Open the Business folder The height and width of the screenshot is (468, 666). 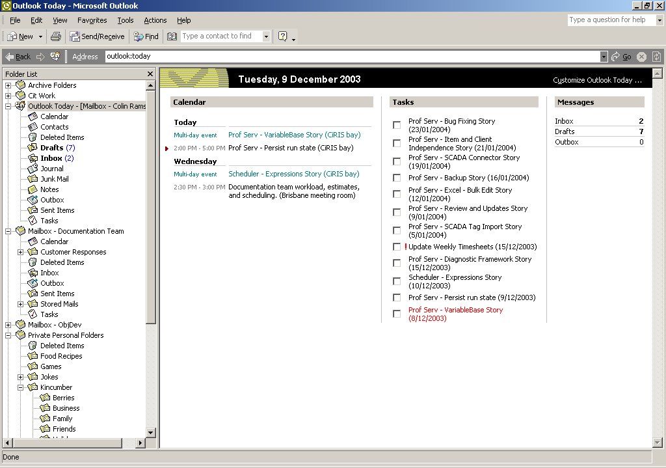pos(66,408)
